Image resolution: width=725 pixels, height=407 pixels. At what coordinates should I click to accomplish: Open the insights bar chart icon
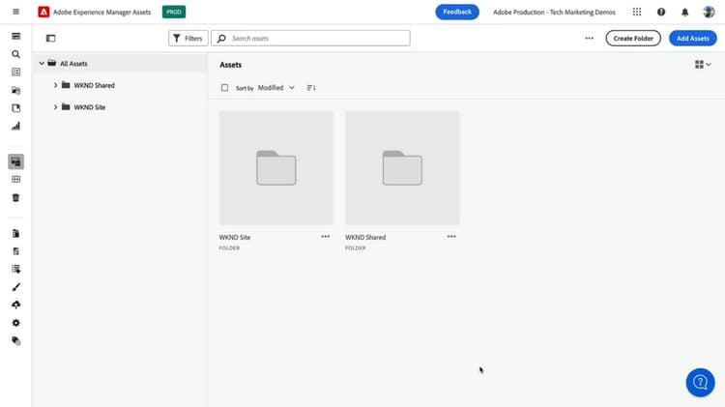pyautogui.click(x=15, y=126)
